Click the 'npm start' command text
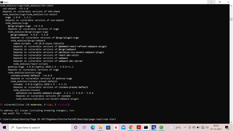 coord(110,119)
